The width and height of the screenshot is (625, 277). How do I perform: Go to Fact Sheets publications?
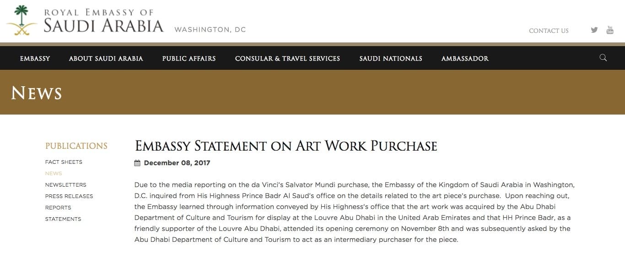[x=64, y=162]
